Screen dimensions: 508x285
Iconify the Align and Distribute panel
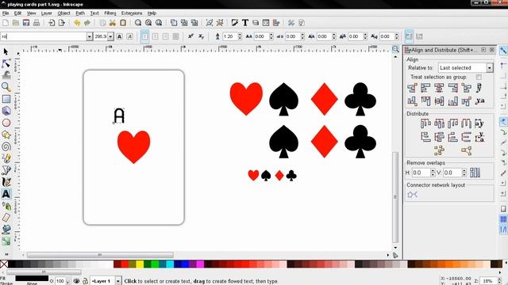click(483, 50)
